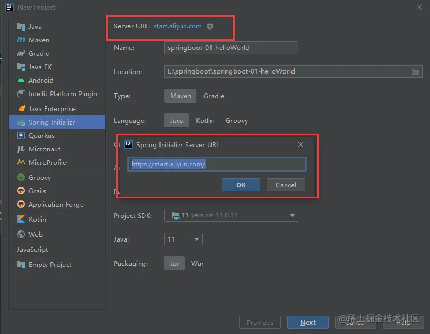Select Gradle project type toggle
430x334 pixels.
[x=214, y=96]
